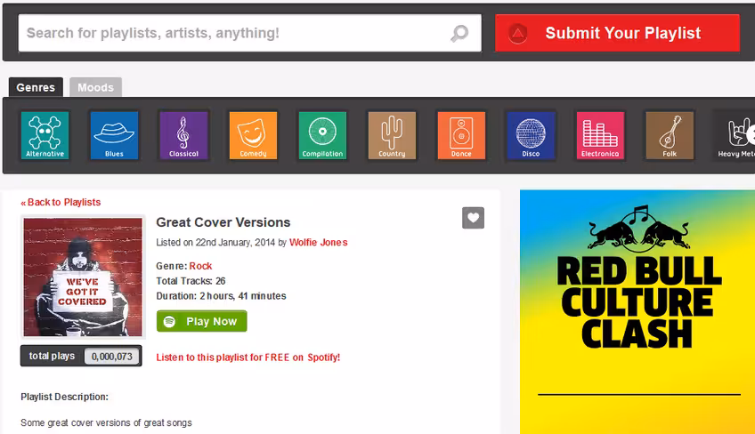Switch to the Genres tab

(x=36, y=87)
